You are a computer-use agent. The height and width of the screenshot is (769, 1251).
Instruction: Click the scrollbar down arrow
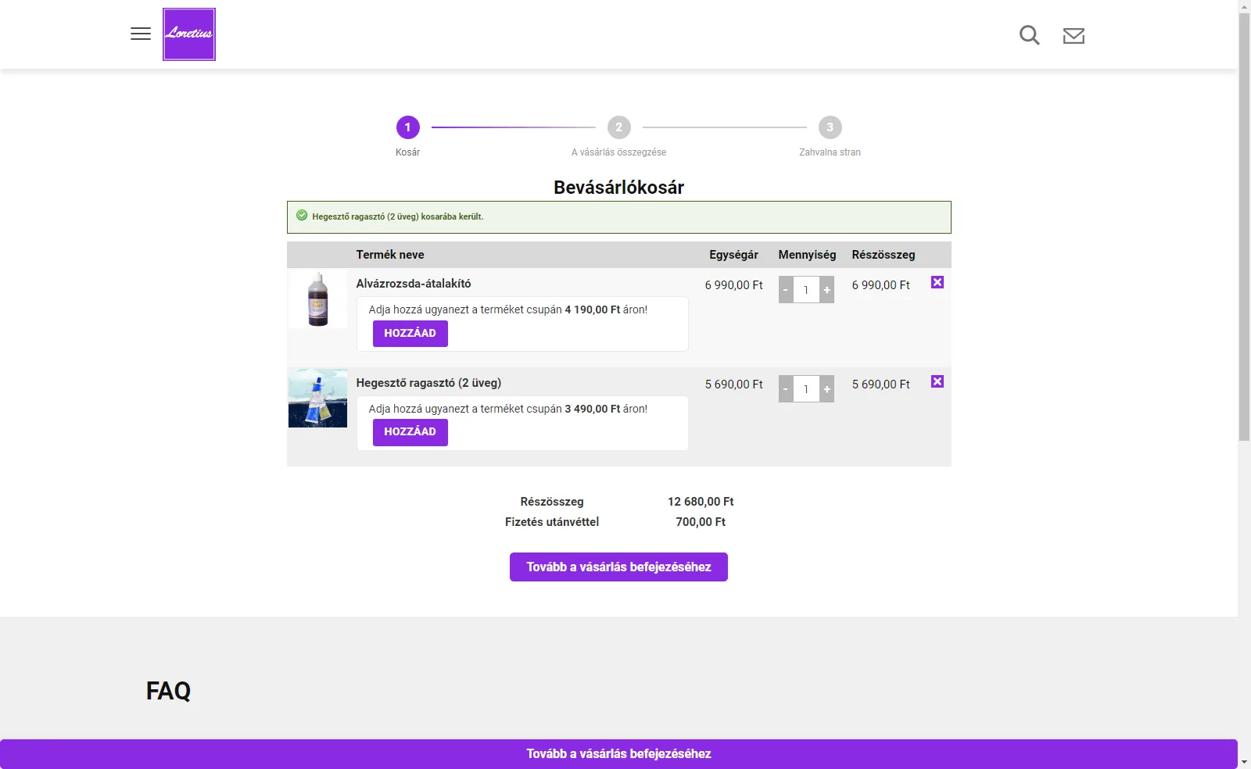tap(1244, 762)
